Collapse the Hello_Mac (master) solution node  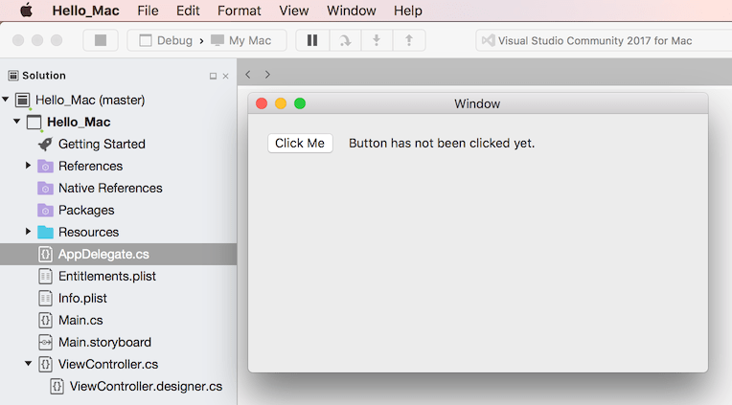6,99
